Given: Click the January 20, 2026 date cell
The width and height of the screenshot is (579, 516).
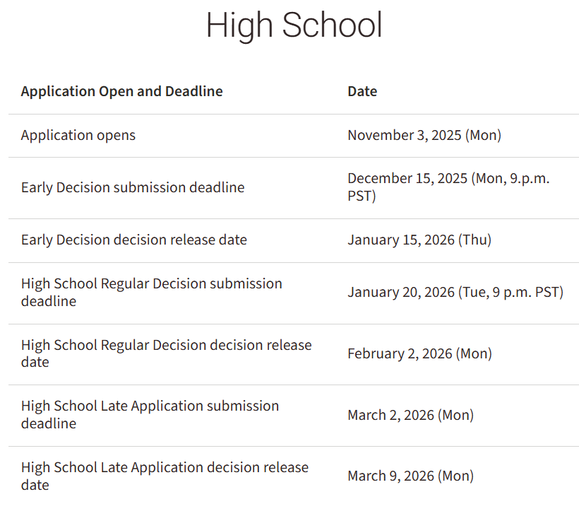Looking at the screenshot, I should click(x=455, y=292).
